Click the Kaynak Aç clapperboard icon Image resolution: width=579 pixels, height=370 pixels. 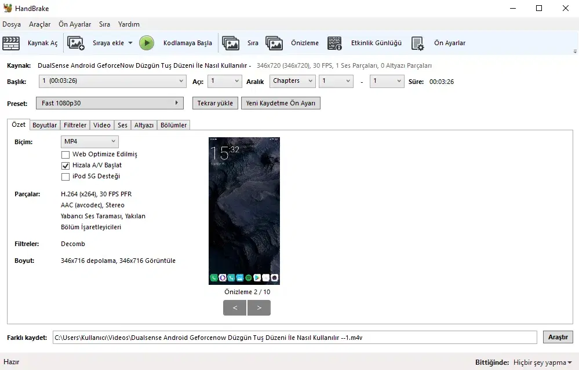click(11, 43)
